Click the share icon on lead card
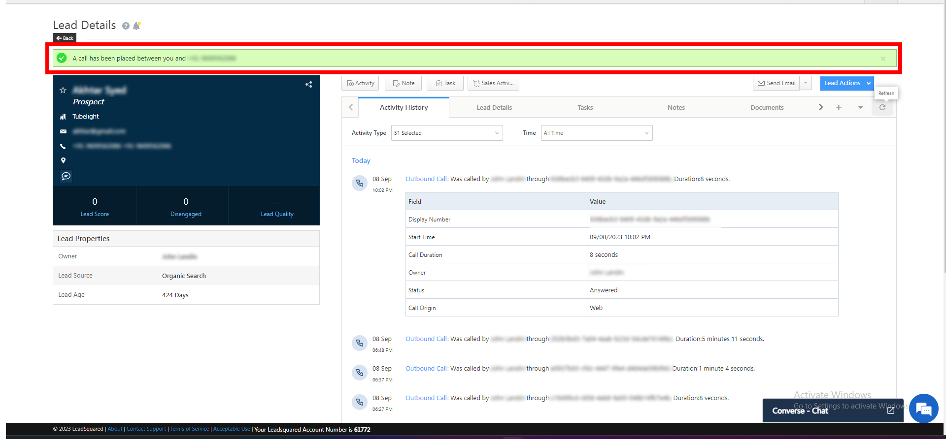The width and height of the screenshot is (946, 439). (x=308, y=85)
